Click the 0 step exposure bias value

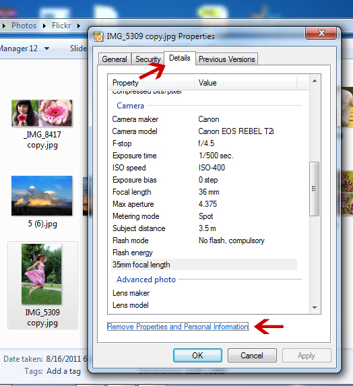(208, 180)
